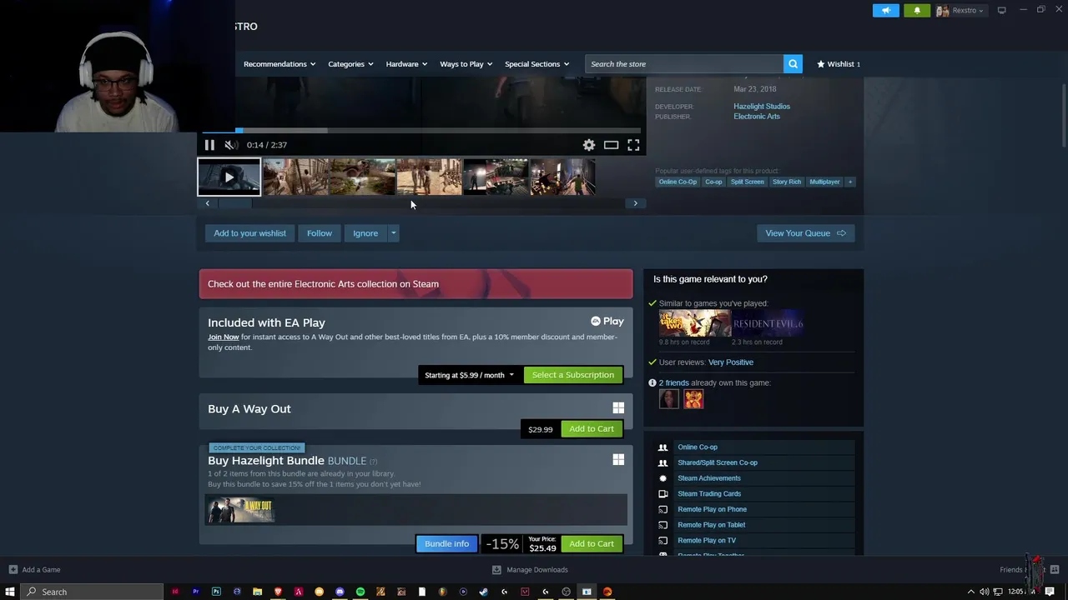Click the left arrow of thumbnail strip
This screenshot has height=600, width=1068.
pyautogui.click(x=208, y=203)
